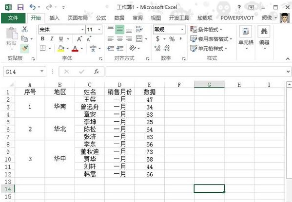The width and height of the screenshot is (292, 202).
Task: Open the POWERPIVOT tab
Action: tap(237, 18)
